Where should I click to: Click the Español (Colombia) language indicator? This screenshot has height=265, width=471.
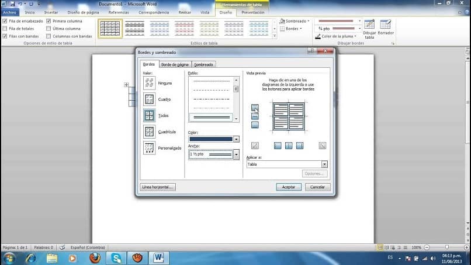[x=88, y=247]
